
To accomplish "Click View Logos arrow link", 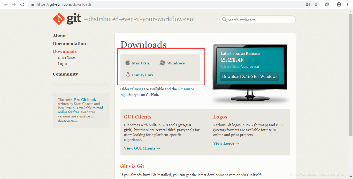I will click(226, 143).
